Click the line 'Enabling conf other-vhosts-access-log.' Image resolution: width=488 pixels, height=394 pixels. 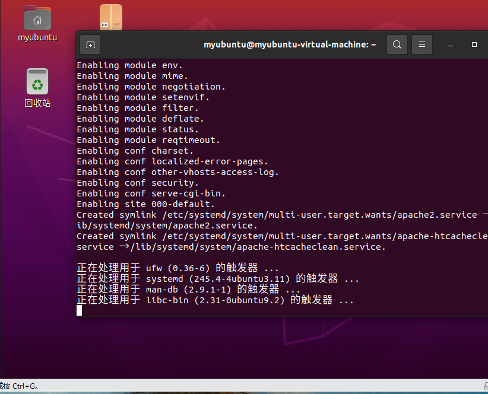click(178, 172)
